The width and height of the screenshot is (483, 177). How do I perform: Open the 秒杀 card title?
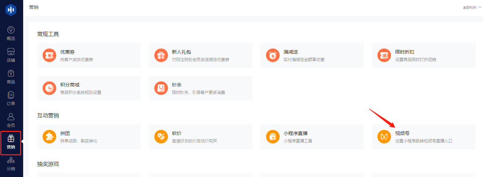[x=177, y=85]
